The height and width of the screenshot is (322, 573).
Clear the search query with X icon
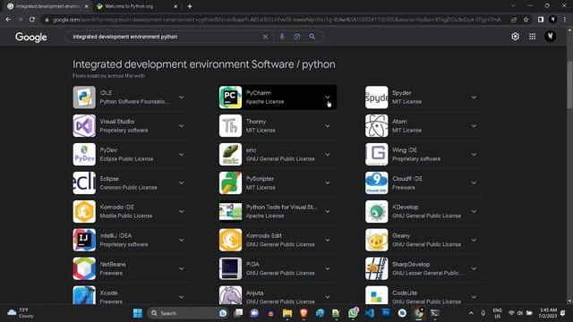click(266, 37)
